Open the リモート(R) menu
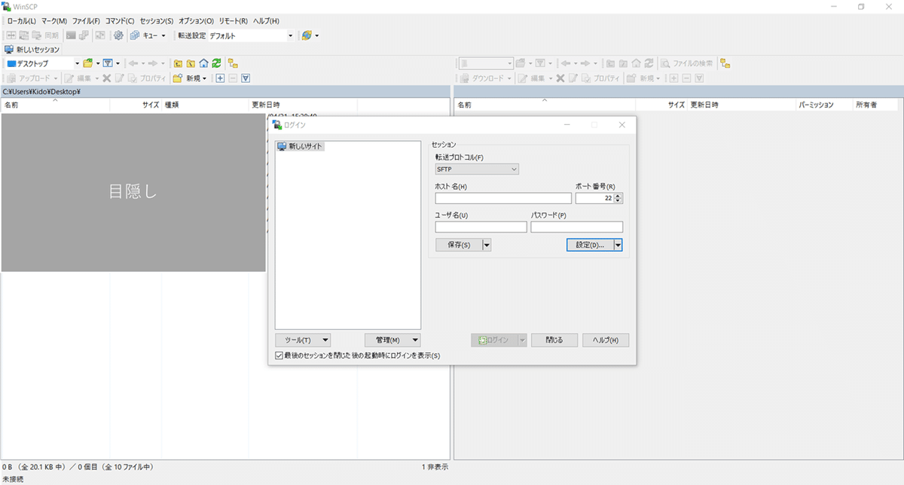Viewport: 904px width, 485px height. (x=234, y=21)
